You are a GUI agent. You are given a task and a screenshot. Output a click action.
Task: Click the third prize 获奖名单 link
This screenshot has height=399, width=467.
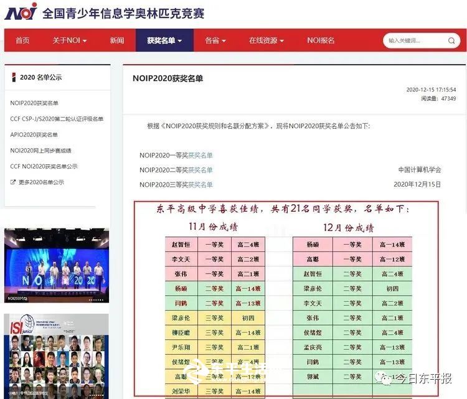pos(200,185)
